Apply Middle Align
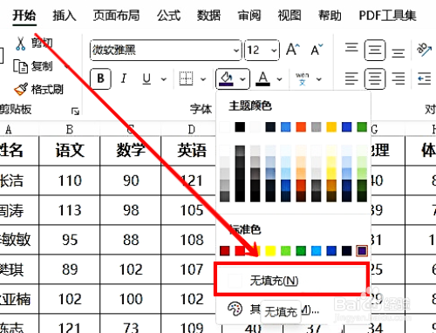The image size is (436, 333). pyautogui.click(x=375, y=51)
